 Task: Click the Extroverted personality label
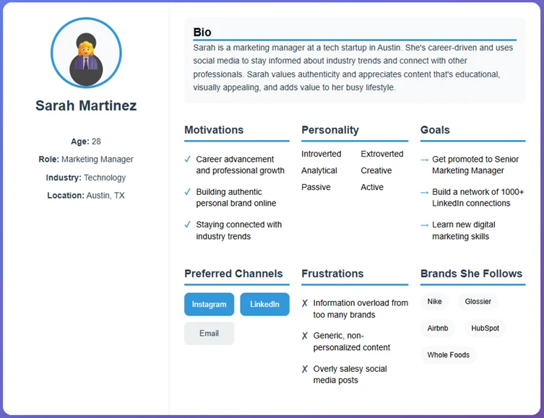click(382, 154)
